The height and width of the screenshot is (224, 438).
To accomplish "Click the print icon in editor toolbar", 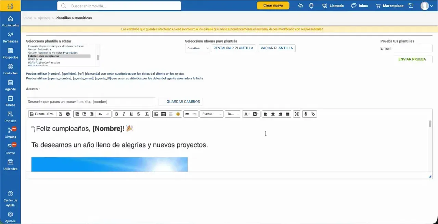I will [68, 114].
